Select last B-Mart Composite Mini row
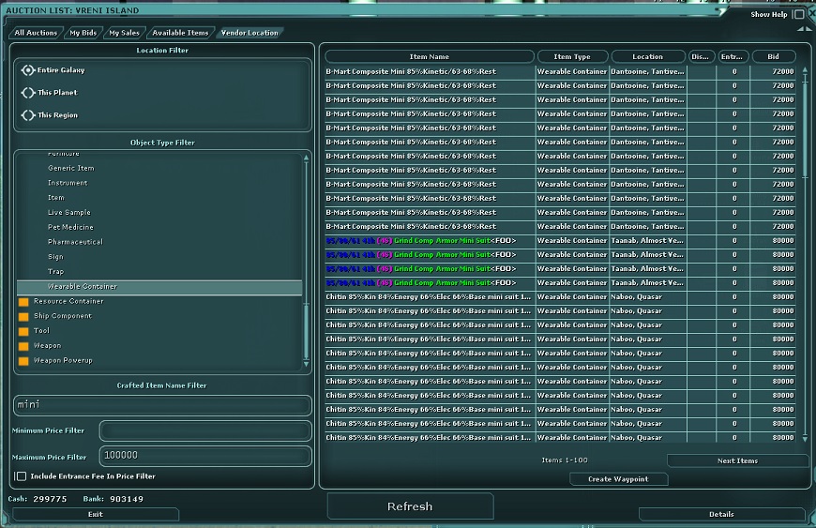Image resolution: width=816 pixels, height=528 pixels. (x=560, y=227)
